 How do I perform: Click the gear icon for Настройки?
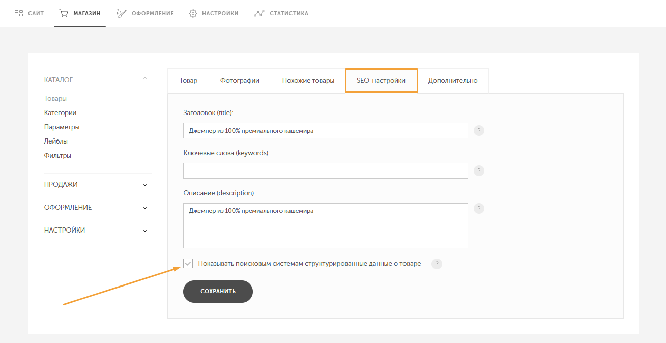pos(193,13)
